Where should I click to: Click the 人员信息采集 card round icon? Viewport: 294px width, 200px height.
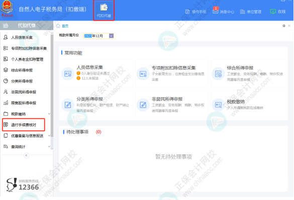click(68, 74)
